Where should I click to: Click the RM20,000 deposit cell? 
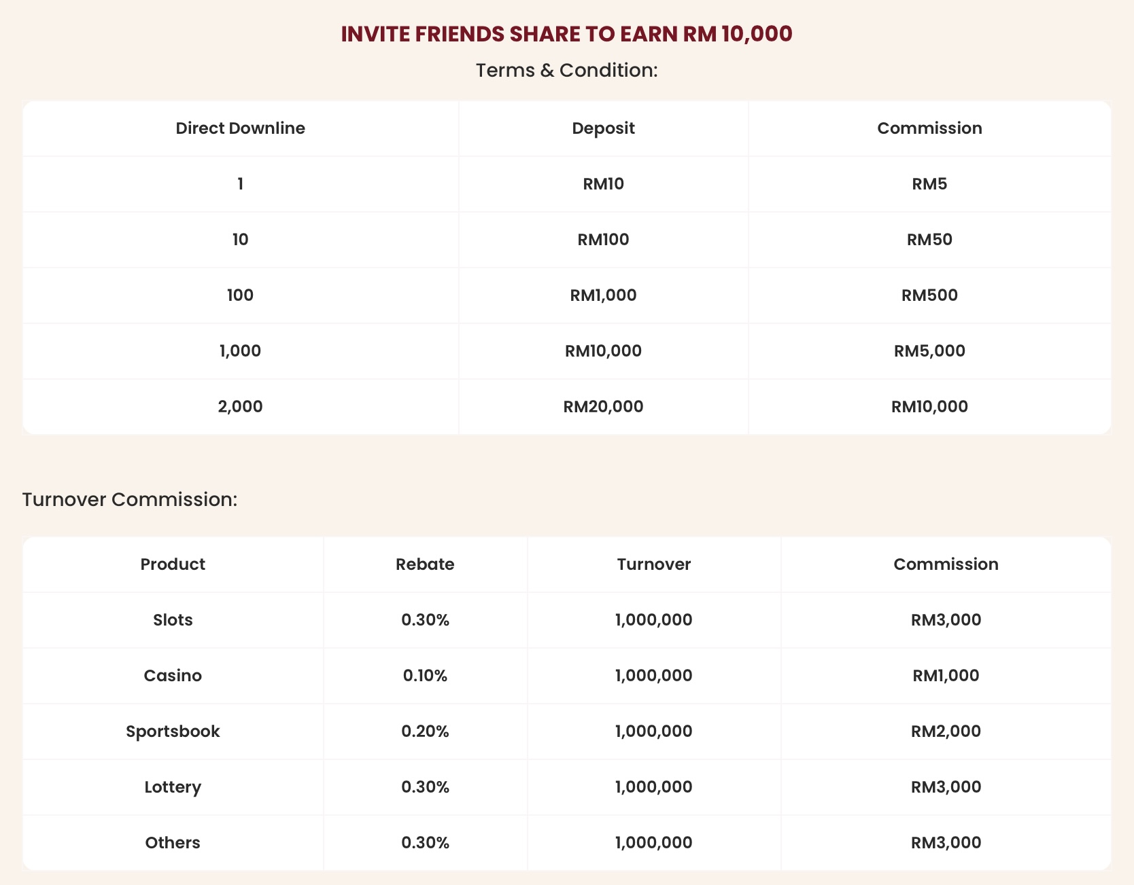coord(603,407)
